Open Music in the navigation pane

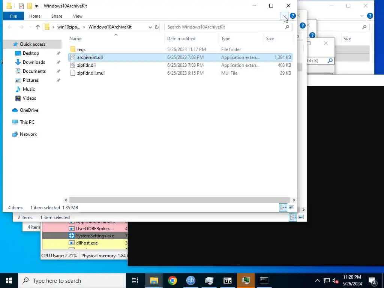tap(28, 89)
